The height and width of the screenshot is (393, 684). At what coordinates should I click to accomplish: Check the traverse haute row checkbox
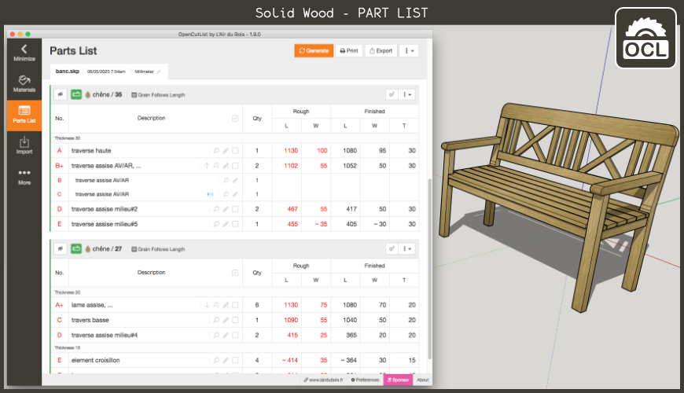[235, 151]
